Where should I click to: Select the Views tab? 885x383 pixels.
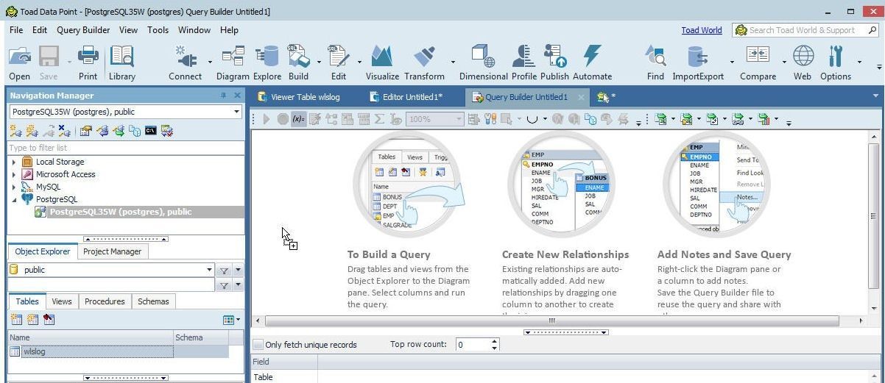[62, 301]
